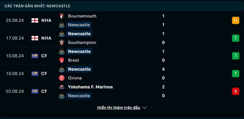Click the Yokohama F. Marinos crest icon

tap(62, 87)
